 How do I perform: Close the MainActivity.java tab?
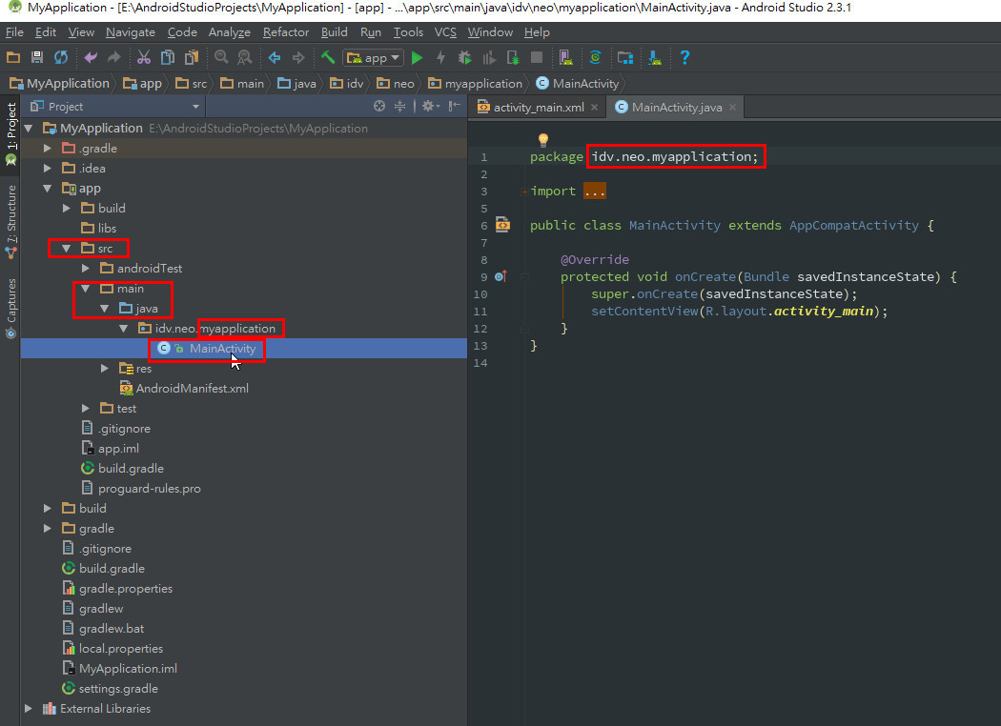coord(732,107)
